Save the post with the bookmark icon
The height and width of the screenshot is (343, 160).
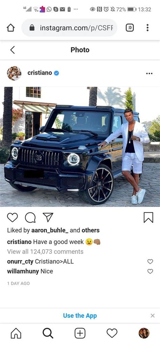tap(149, 217)
